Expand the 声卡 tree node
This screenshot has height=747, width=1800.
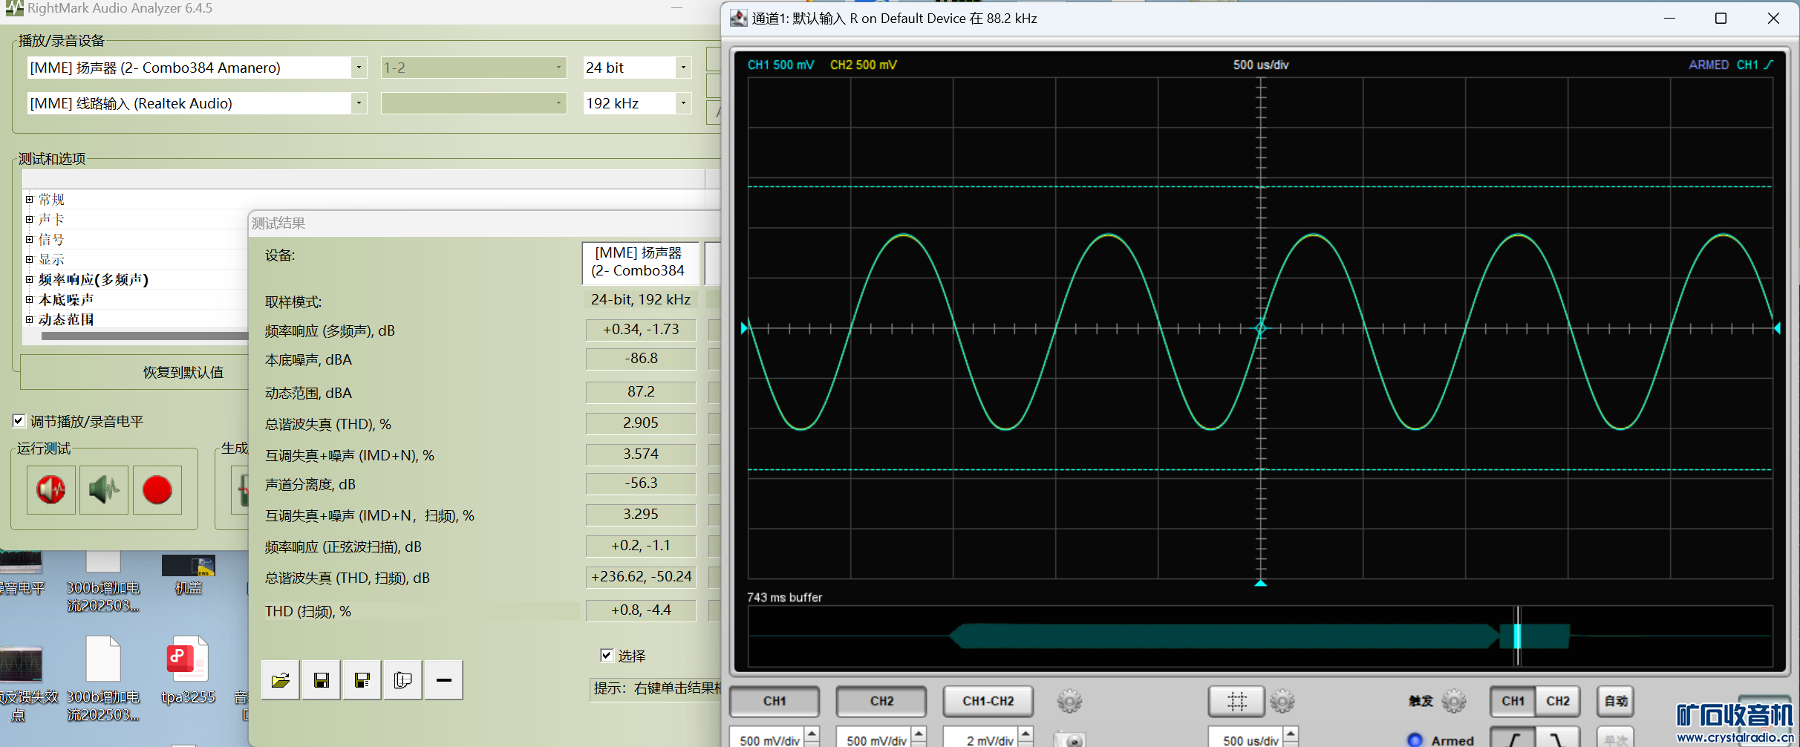pos(30,219)
